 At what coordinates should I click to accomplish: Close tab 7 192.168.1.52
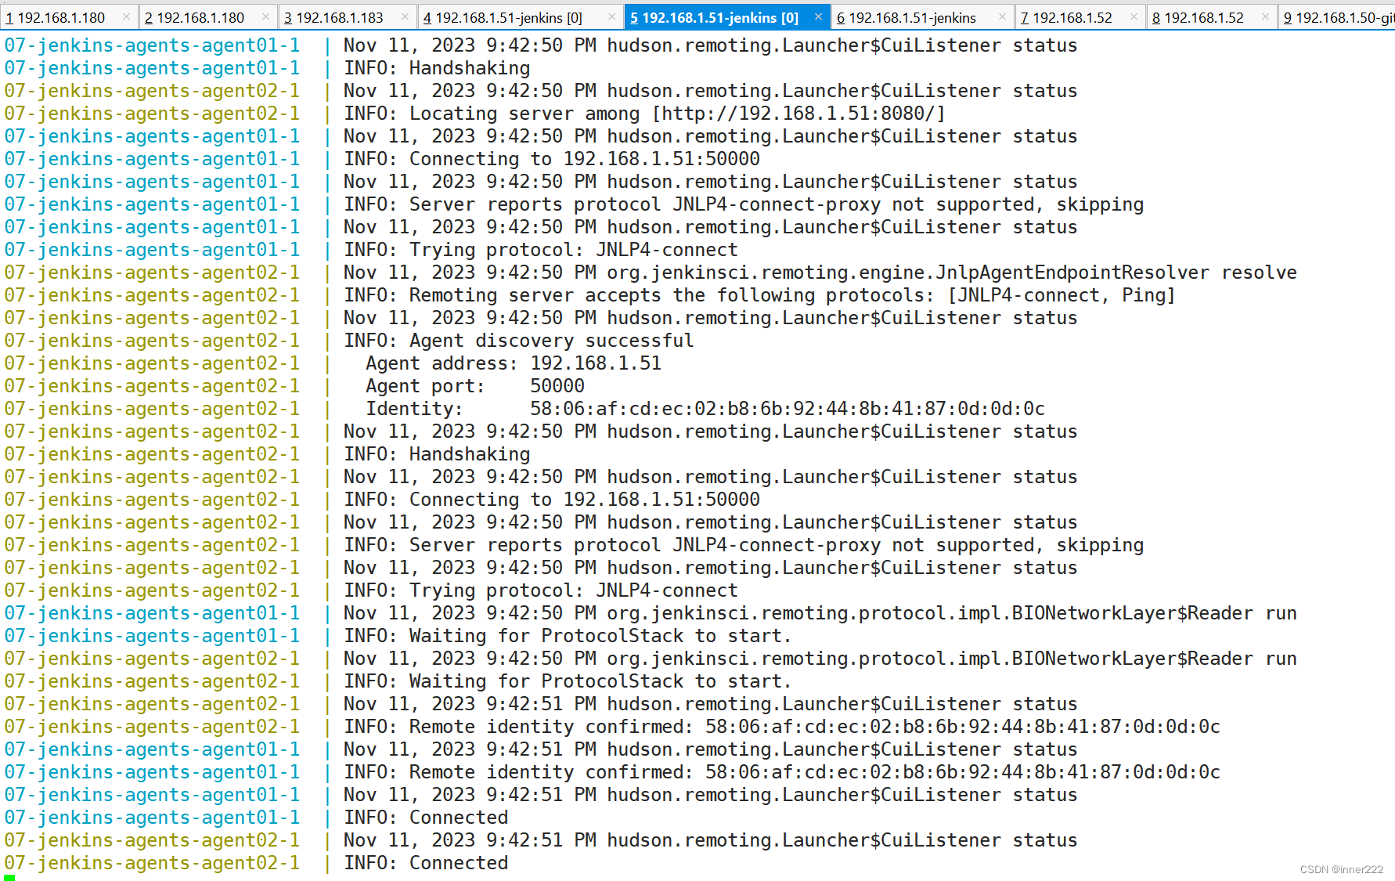[x=1134, y=16]
